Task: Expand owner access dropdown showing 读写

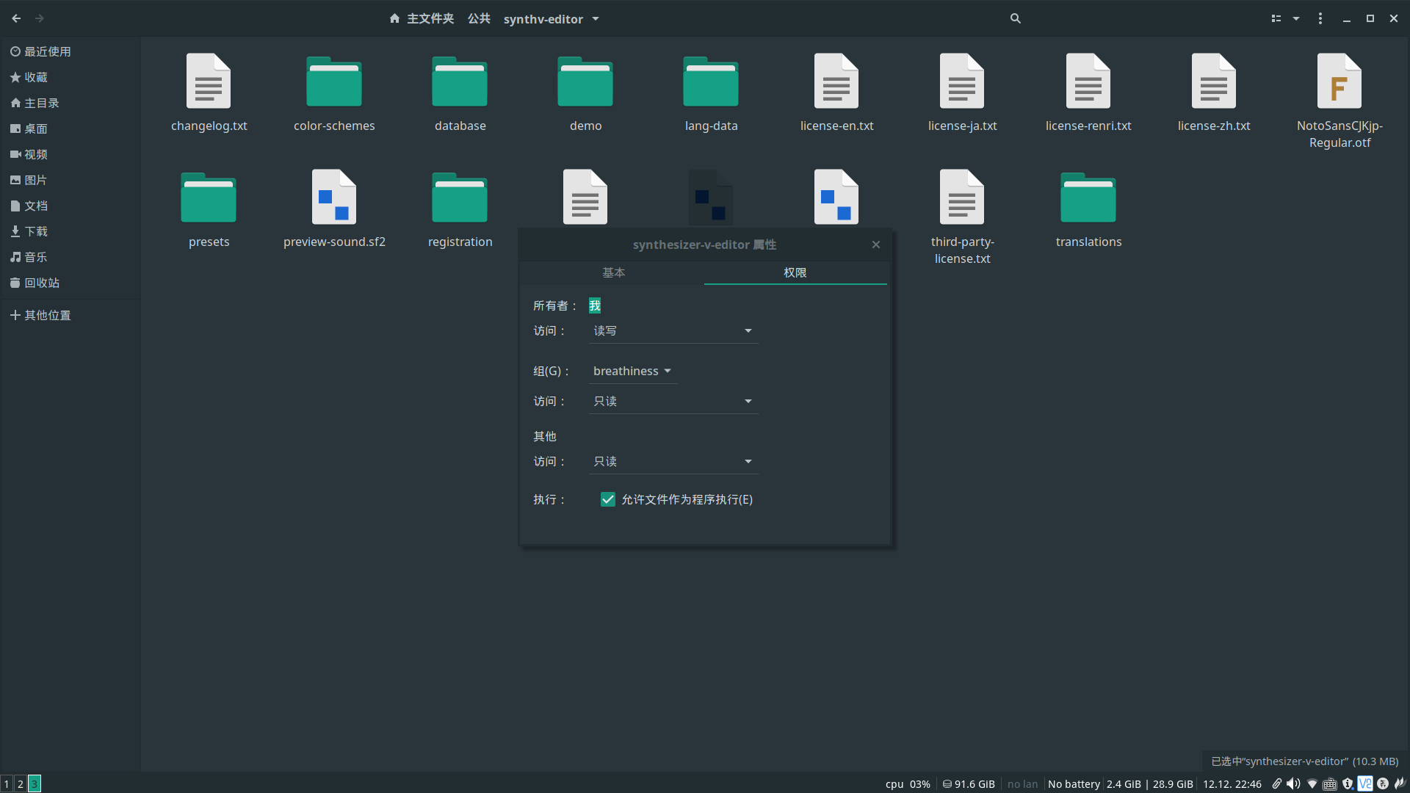Action: click(673, 331)
